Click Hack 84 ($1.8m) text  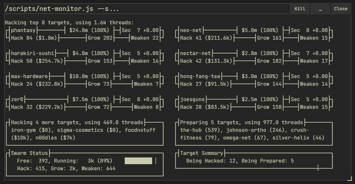34,38
